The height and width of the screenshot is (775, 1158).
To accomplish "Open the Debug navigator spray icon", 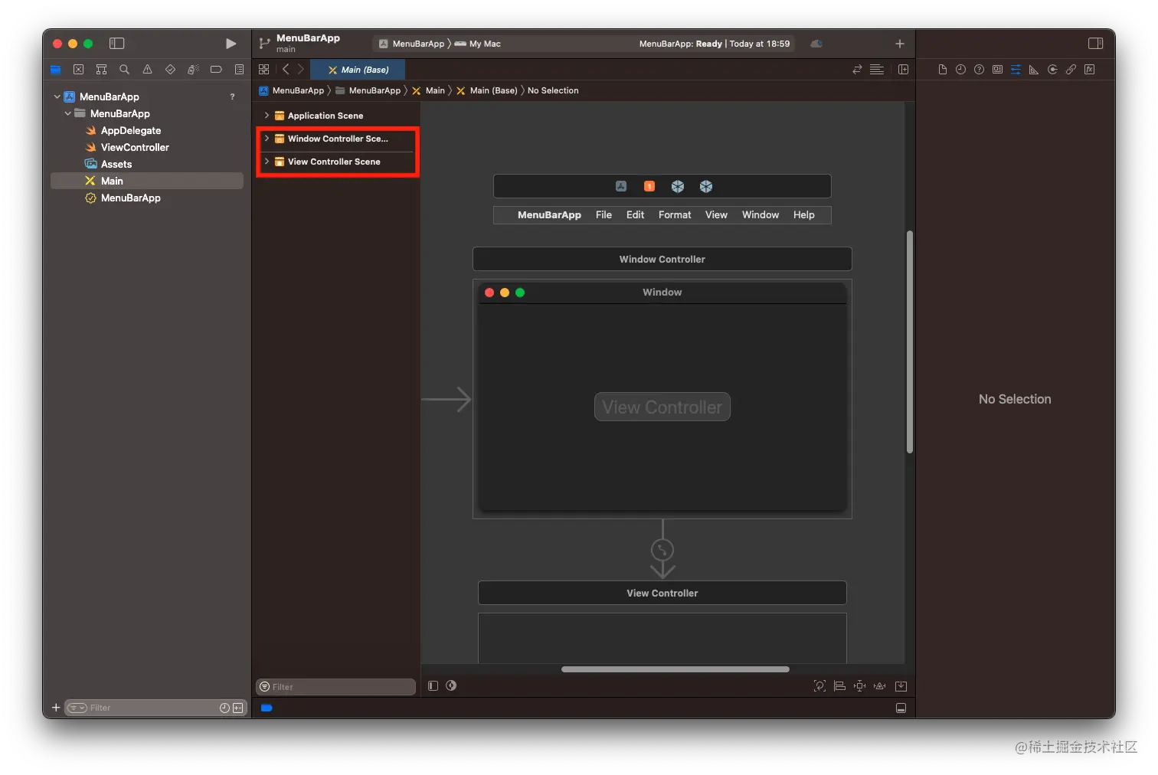I will click(193, 70).
